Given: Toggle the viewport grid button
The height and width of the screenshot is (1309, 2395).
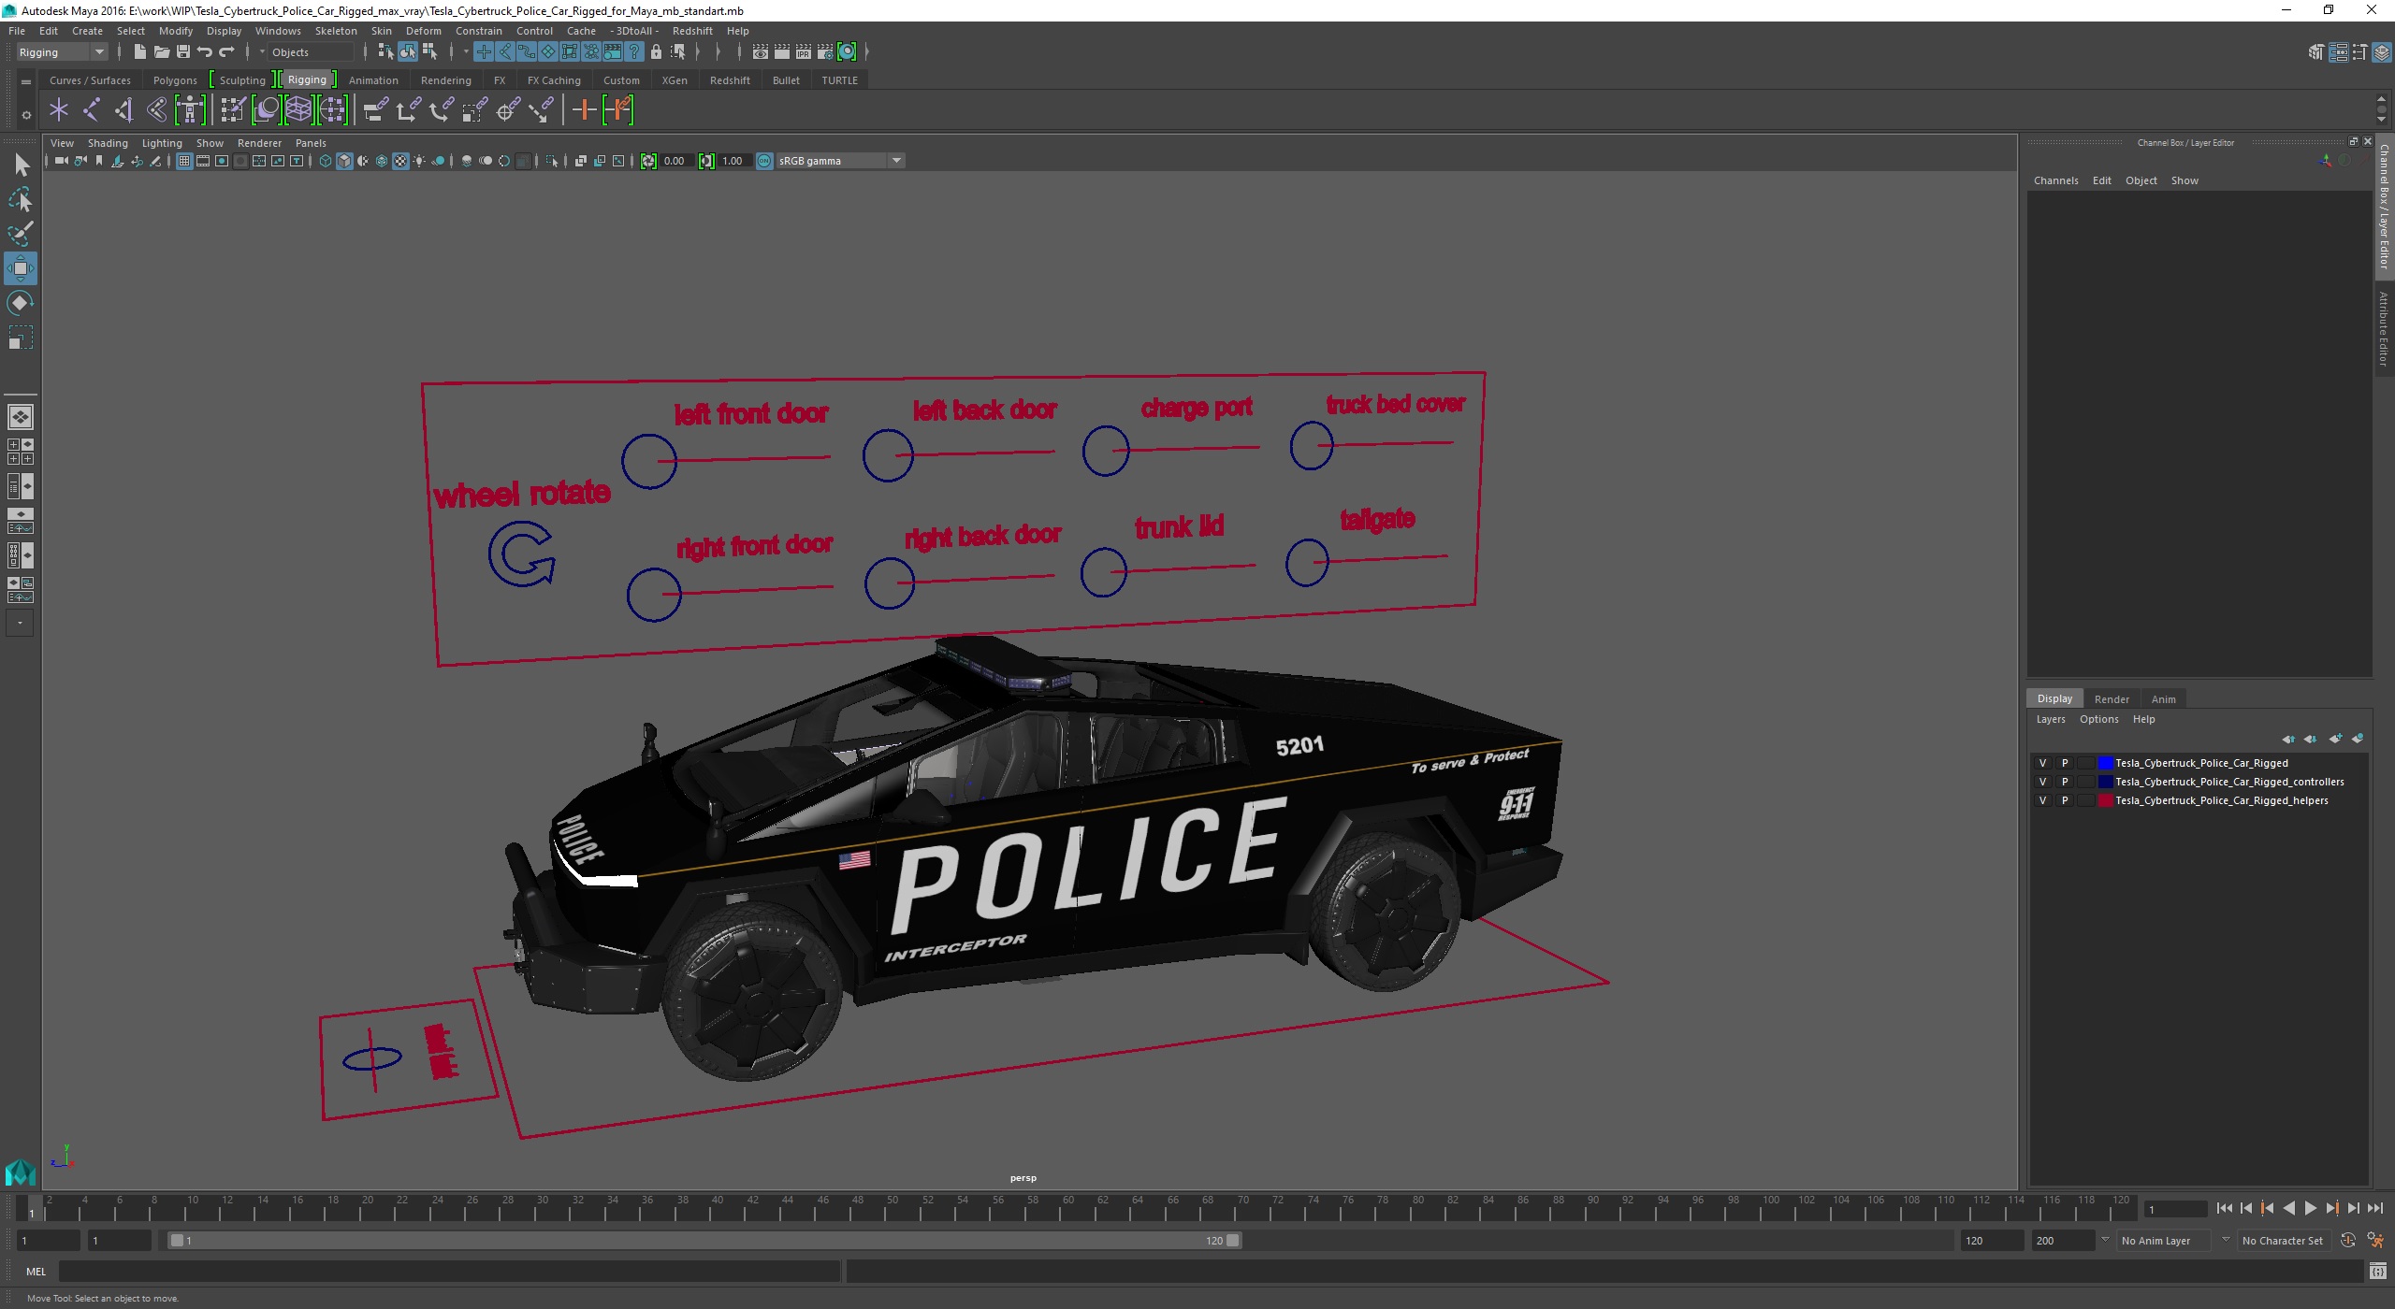Looking at the screenshot, I should pyautogui.click(x=184, y=161).
